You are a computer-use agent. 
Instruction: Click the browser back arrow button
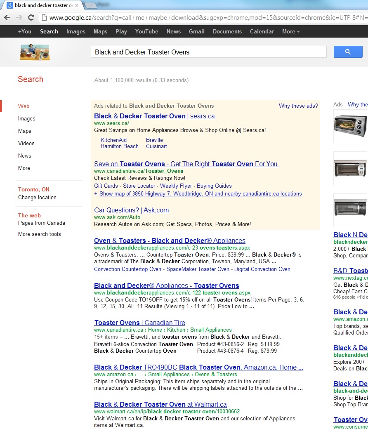pos(7,17)
